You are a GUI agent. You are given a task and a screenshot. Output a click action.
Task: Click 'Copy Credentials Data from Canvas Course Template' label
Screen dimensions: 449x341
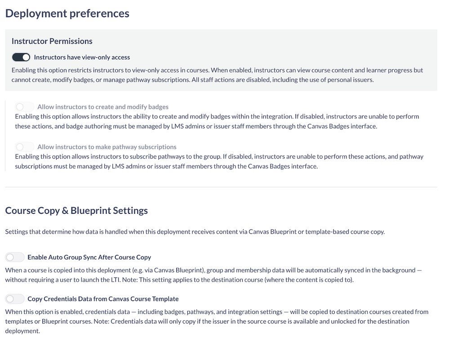tap(103, 299)
